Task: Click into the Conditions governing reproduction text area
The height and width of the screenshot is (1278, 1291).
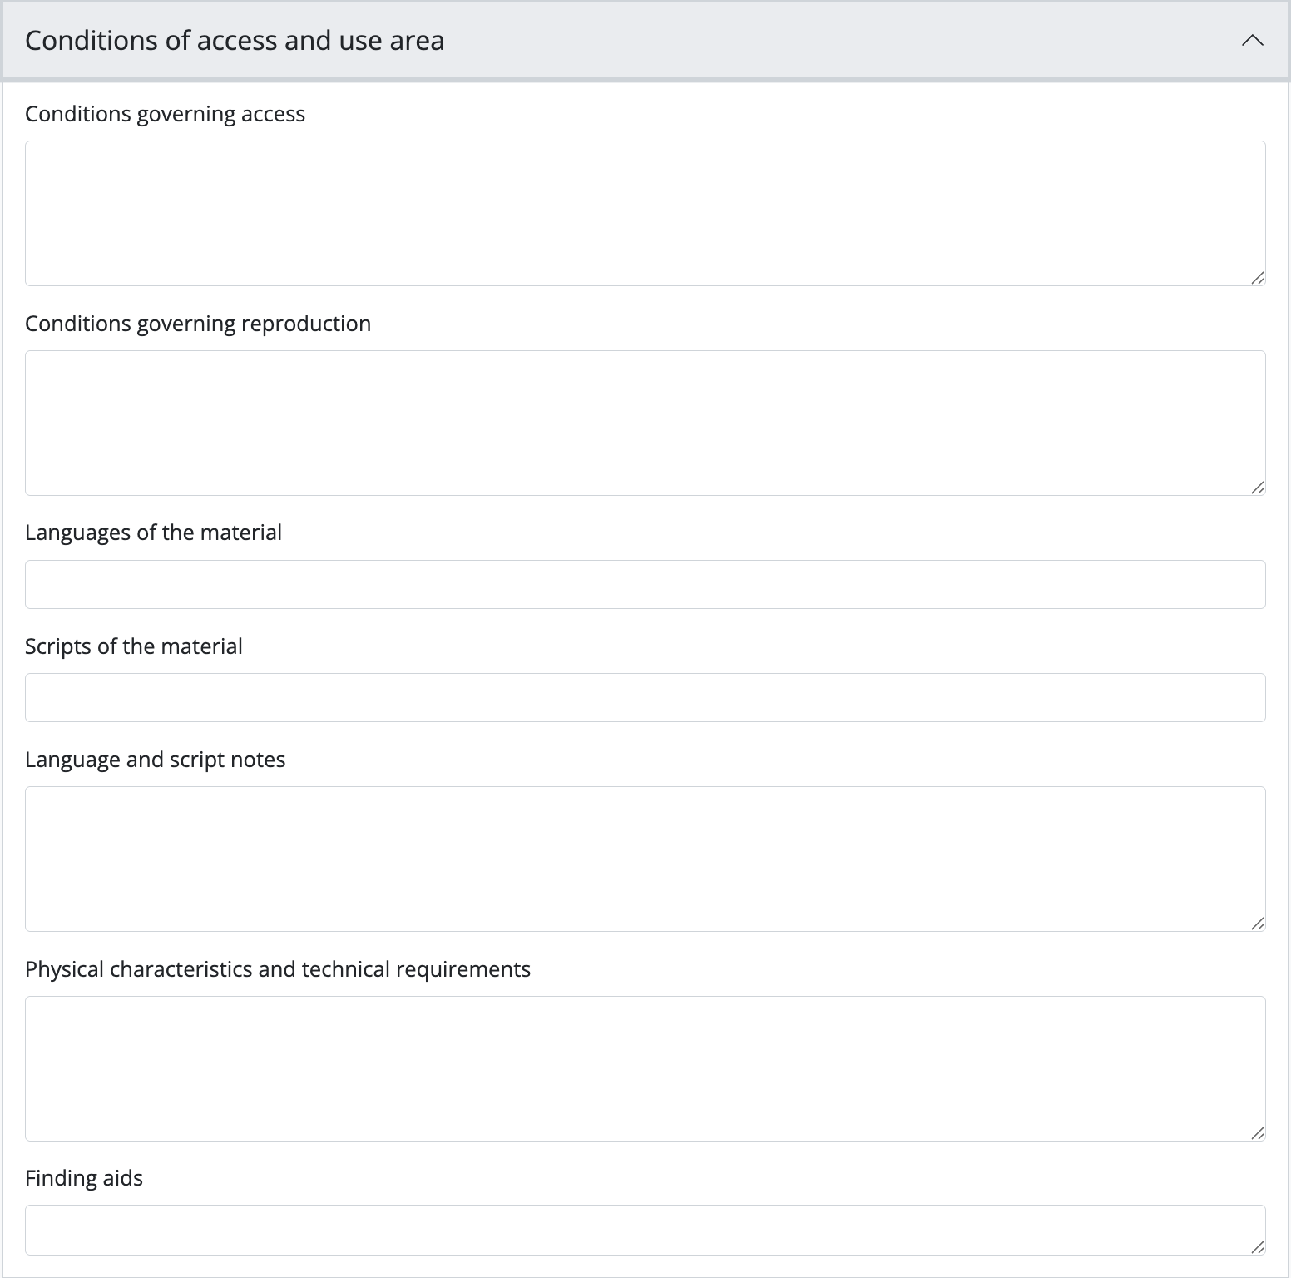Action: pyautogui.click(x=645, y=423)
